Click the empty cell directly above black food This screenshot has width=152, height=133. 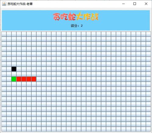[x=14, y=64]
